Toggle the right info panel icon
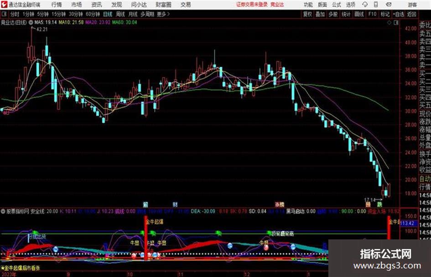The height and width of the screenshot is (277, 431). (396, 23)
